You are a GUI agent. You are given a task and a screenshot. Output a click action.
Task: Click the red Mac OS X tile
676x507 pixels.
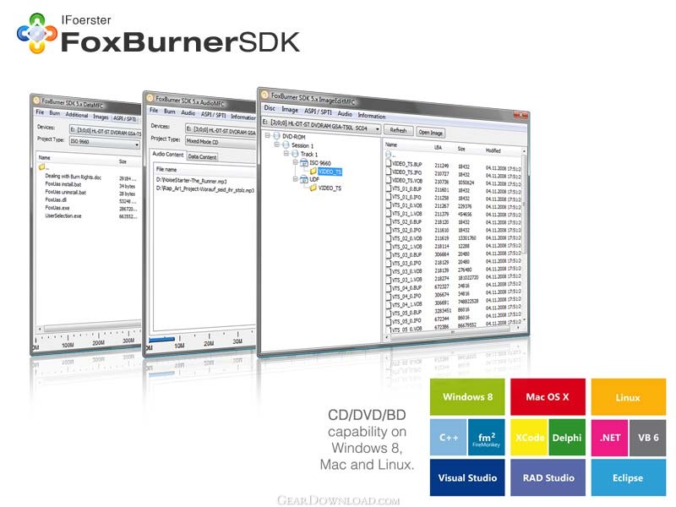(548, 396)
